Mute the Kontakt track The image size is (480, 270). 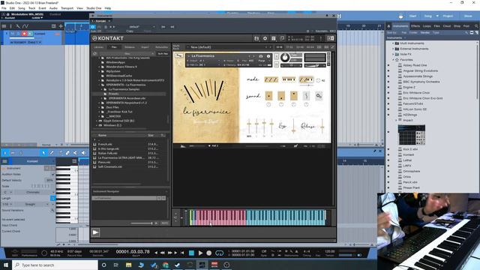point(13,34)
